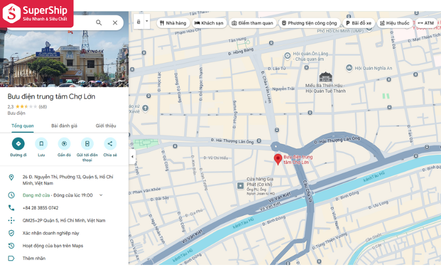The width and height of the screenshot is (441, 276).
Task: Open the (68) reviews count link
Action: (x=43, y=107)
